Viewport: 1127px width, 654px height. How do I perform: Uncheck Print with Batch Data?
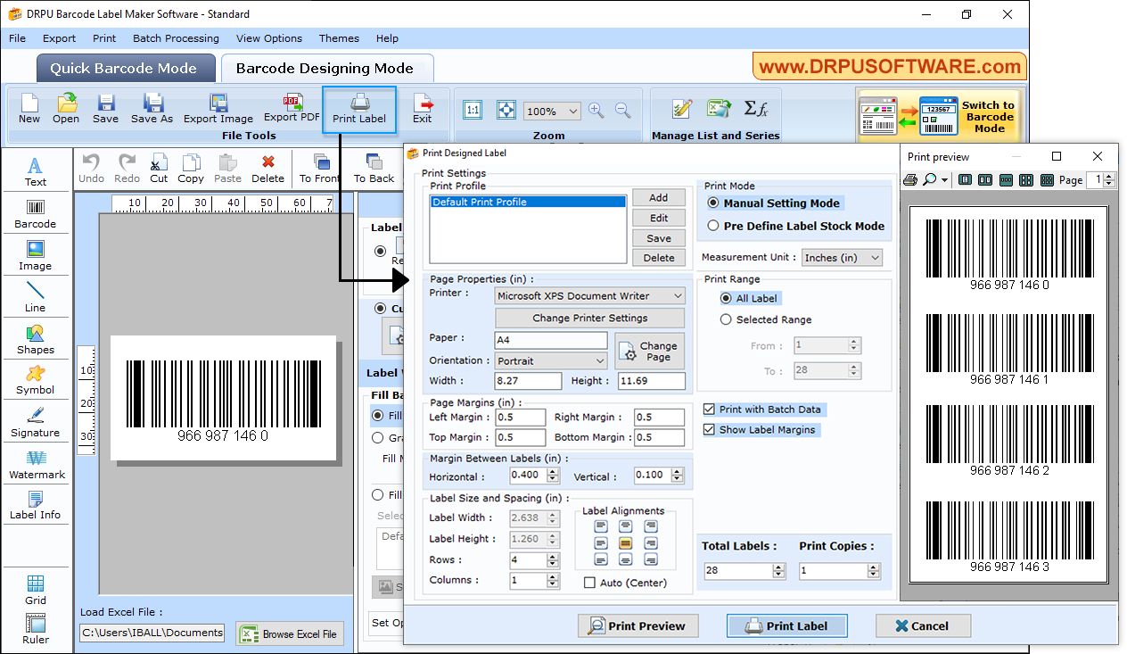click(709, 409)
